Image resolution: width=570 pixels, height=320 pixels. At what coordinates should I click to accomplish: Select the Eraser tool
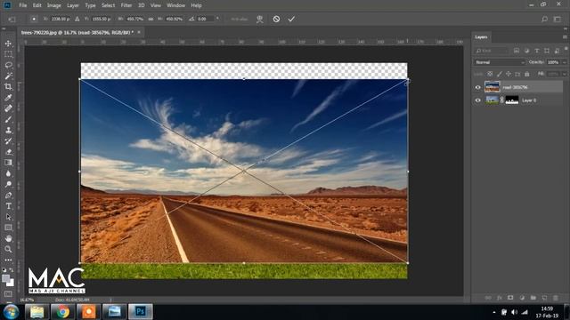(x=8, y=152)
